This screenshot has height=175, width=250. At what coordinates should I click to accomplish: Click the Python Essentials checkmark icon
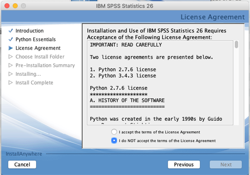[11, 39]
